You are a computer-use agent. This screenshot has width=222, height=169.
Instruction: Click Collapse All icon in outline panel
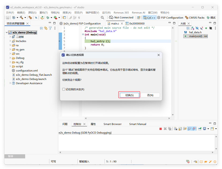pyautogui.click(x=188, y=28)
